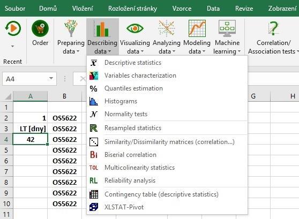The image size is (299, 219).
Task: Choose XLSTAT-Pivot entry
Action: 167,207
